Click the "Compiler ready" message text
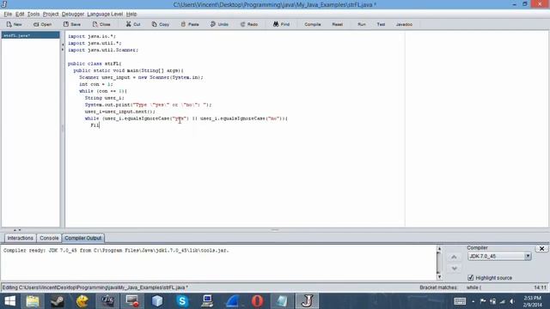Viewport: 550px width, 309px height. [116, 251]
